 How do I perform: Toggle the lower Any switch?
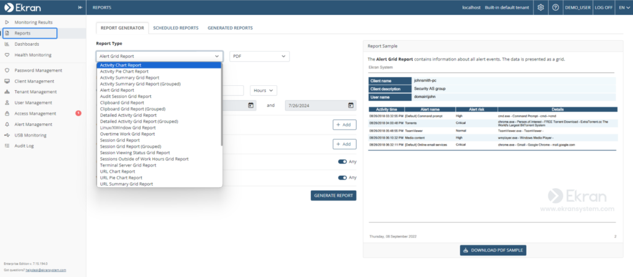coord(342,178)
